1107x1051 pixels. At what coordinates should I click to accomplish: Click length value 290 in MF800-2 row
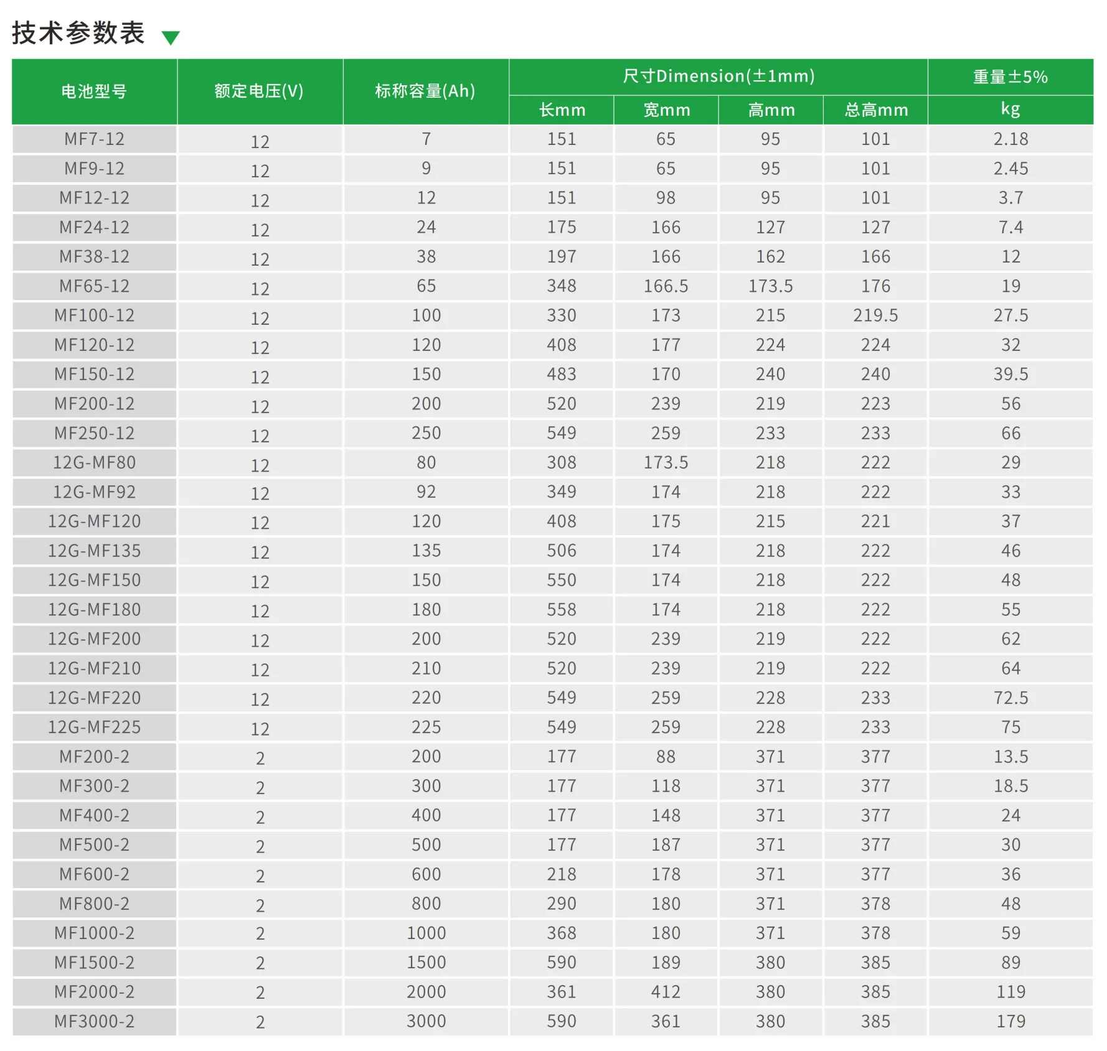tap(562, 904)
